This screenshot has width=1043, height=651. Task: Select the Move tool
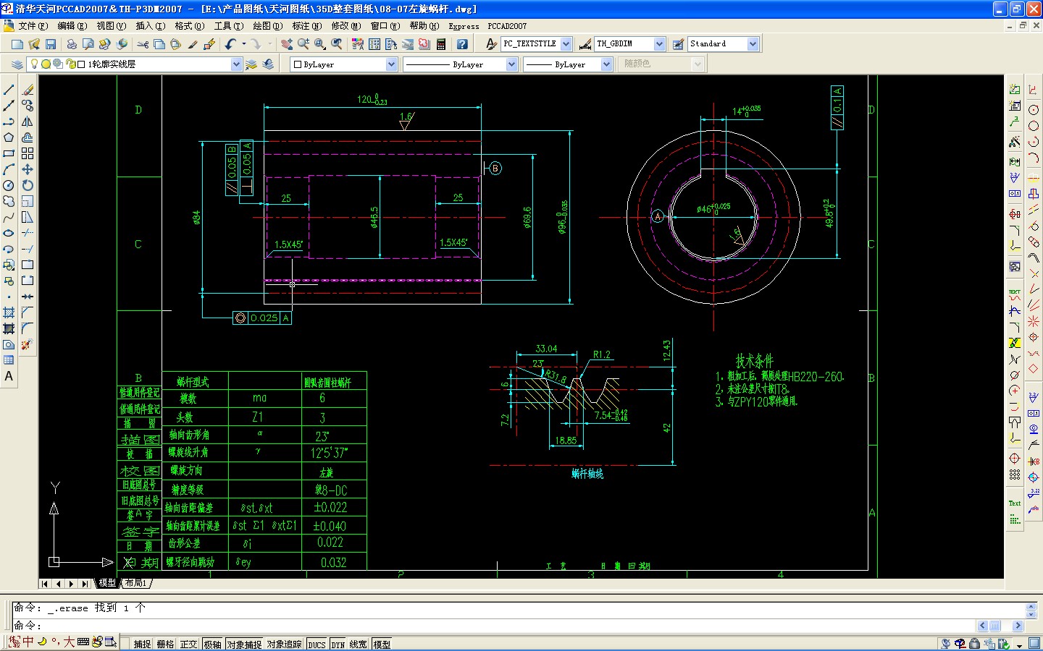[x=28, y=169]
